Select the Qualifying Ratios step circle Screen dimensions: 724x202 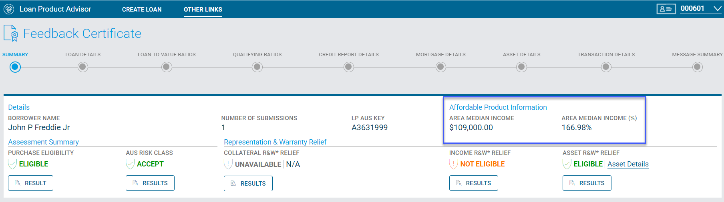click(x=257, y=67)
